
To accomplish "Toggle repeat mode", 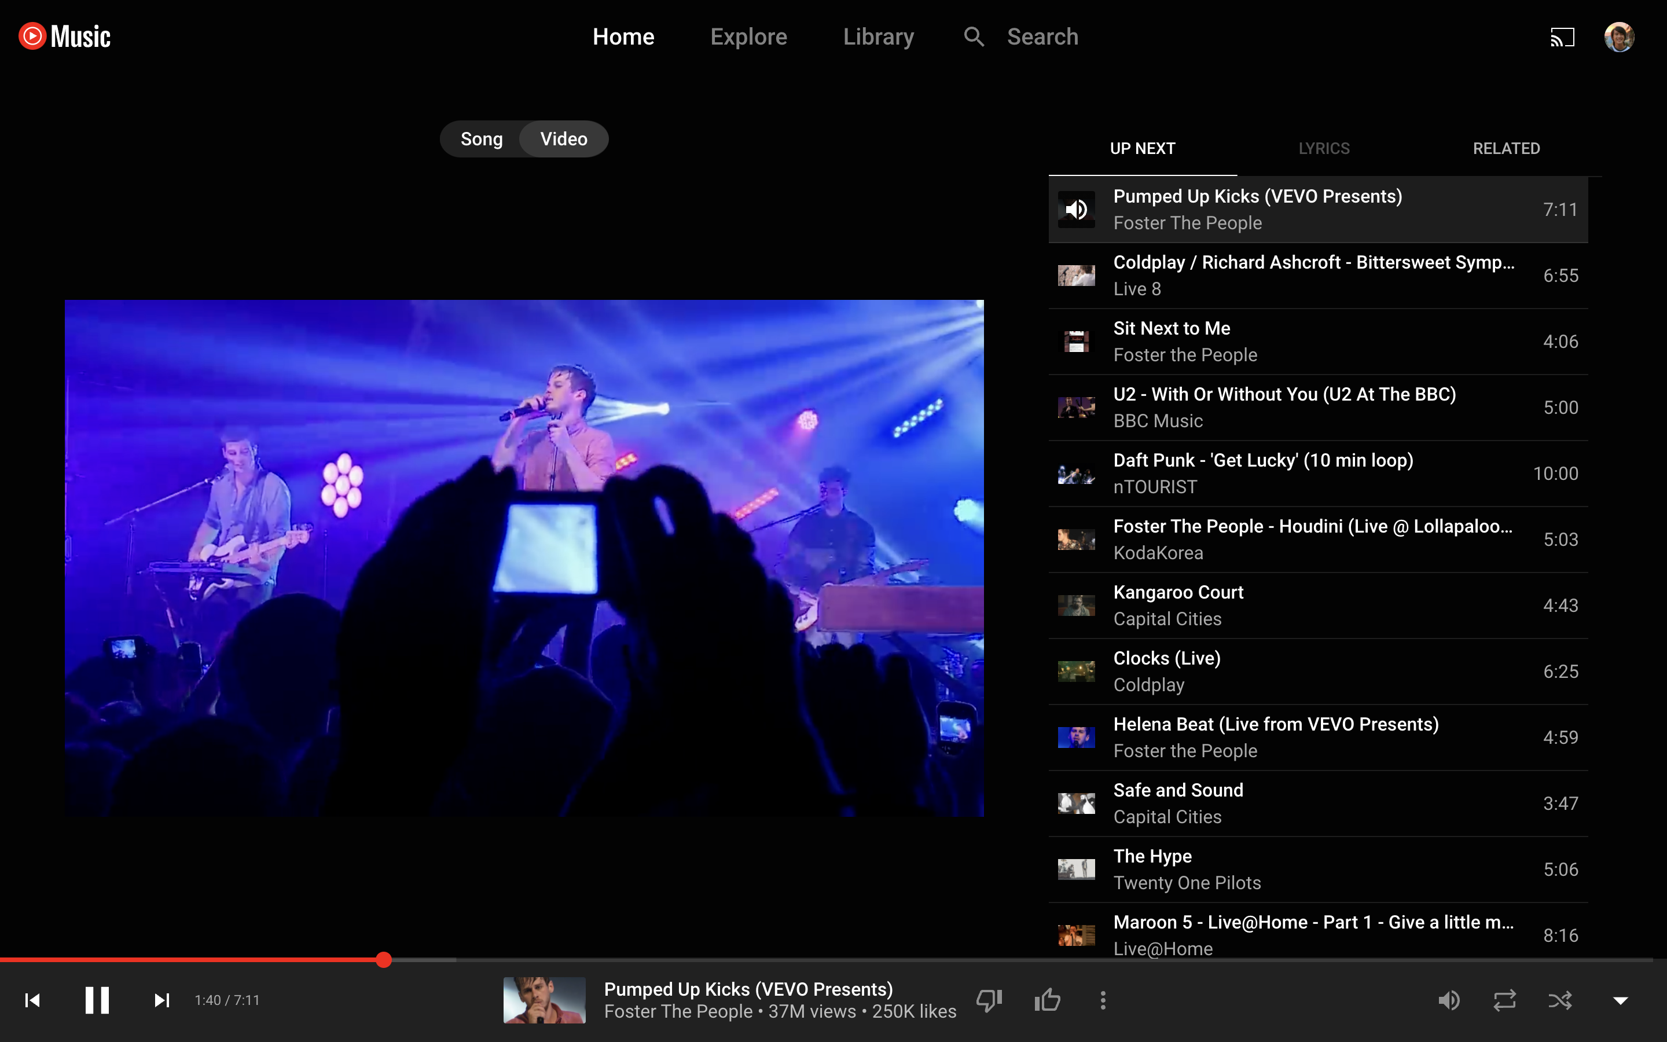I will point(1504,1000).
